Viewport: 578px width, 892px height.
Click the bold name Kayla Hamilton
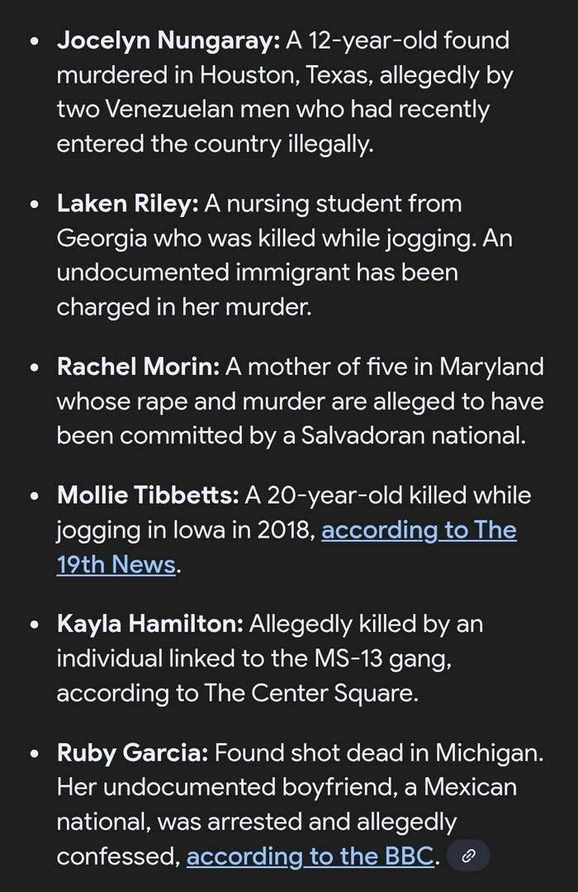(x=150, y=624)
